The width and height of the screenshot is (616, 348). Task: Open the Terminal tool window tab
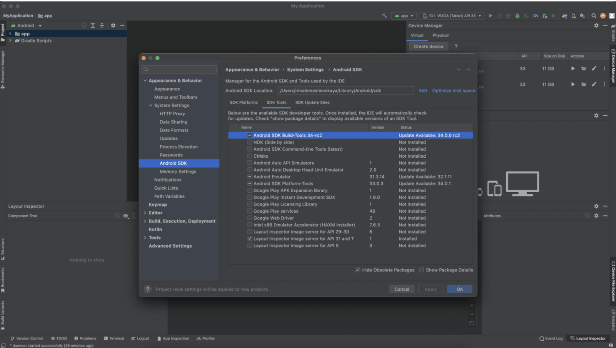pyautogui.click(x=114, y=338)
